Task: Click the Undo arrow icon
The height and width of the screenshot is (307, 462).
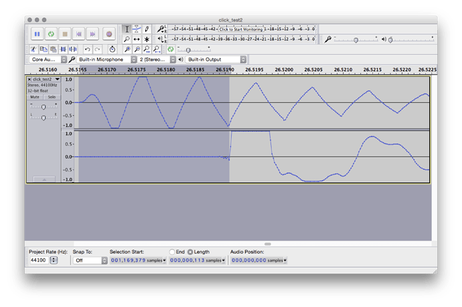Action: coord(87,49)
